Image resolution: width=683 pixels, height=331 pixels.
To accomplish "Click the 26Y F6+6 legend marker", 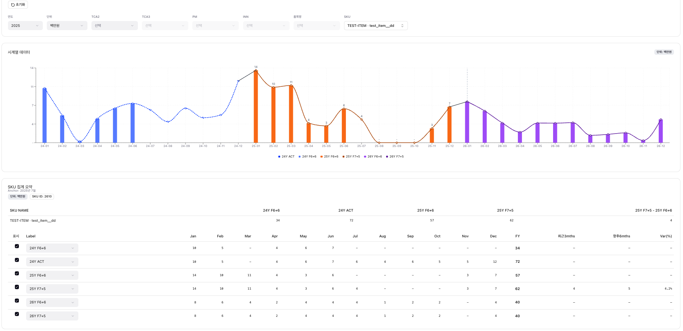I will (x=365, y=157).
